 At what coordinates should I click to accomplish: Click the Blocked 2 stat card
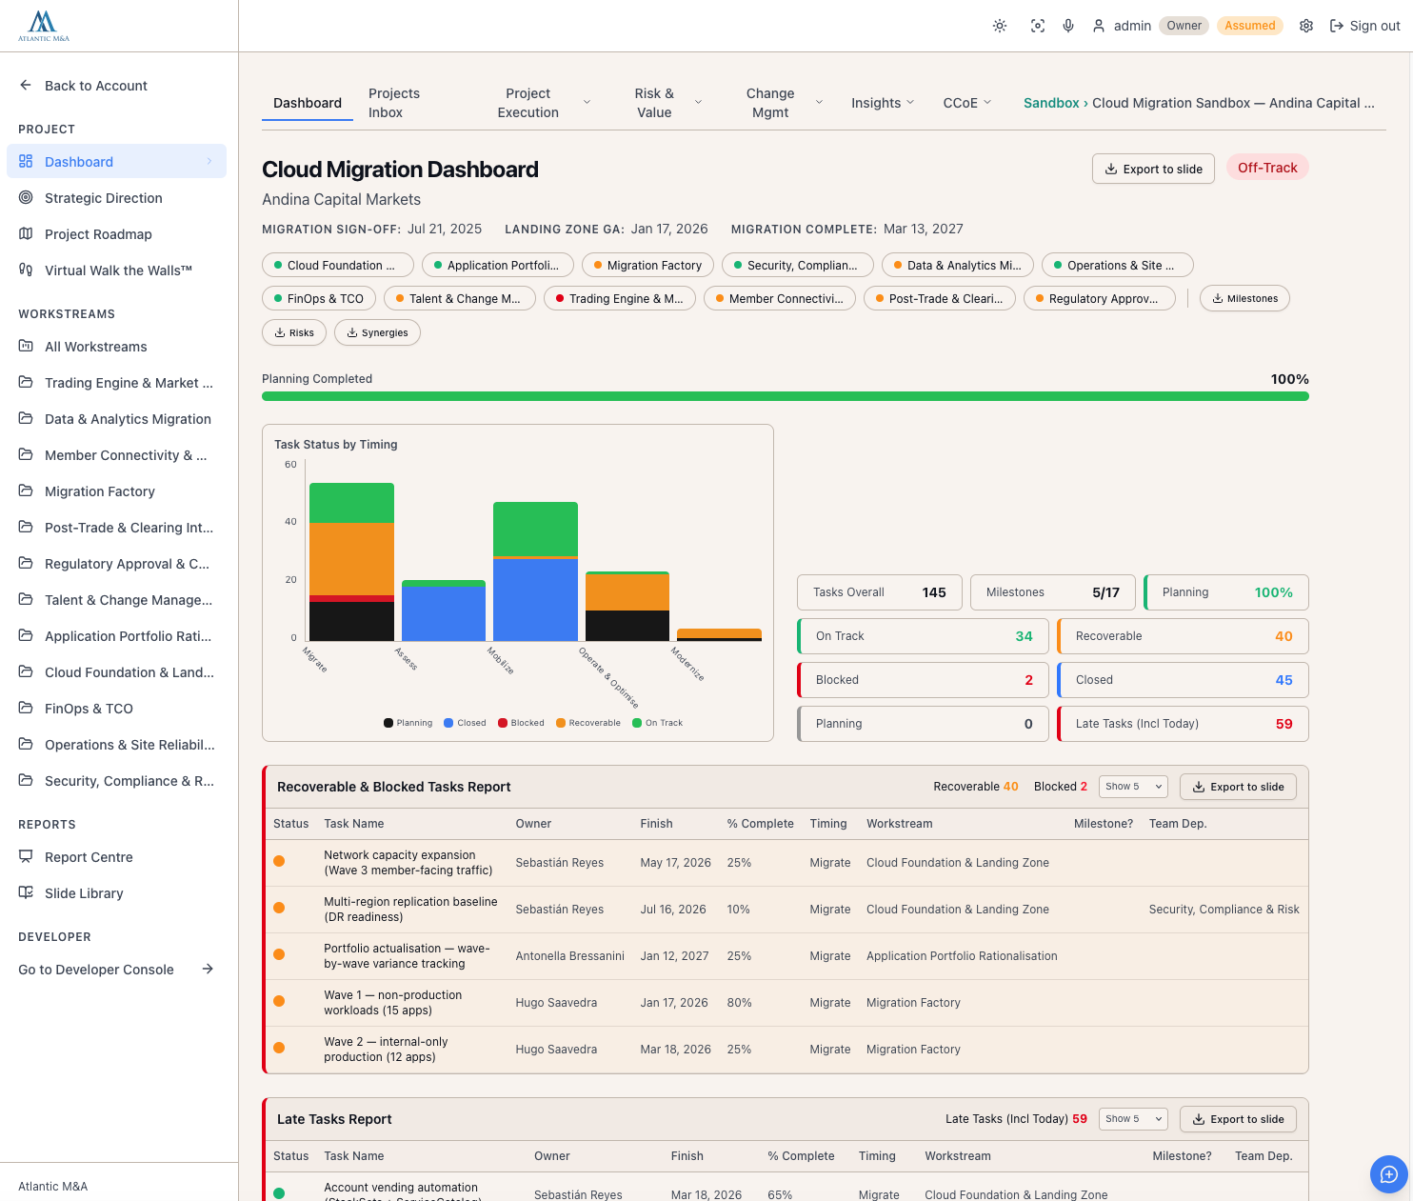point(923,680)
